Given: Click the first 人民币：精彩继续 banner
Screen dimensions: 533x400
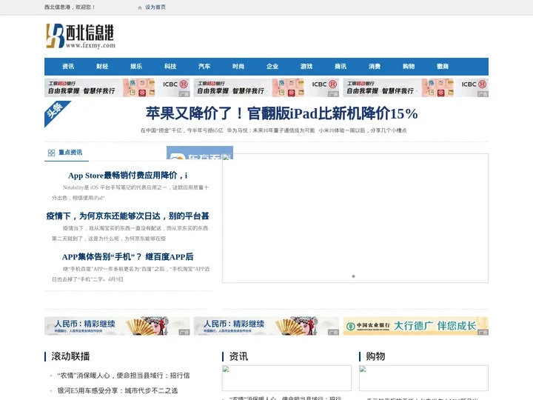Looking at the screenshot, I should pos(117,326).
